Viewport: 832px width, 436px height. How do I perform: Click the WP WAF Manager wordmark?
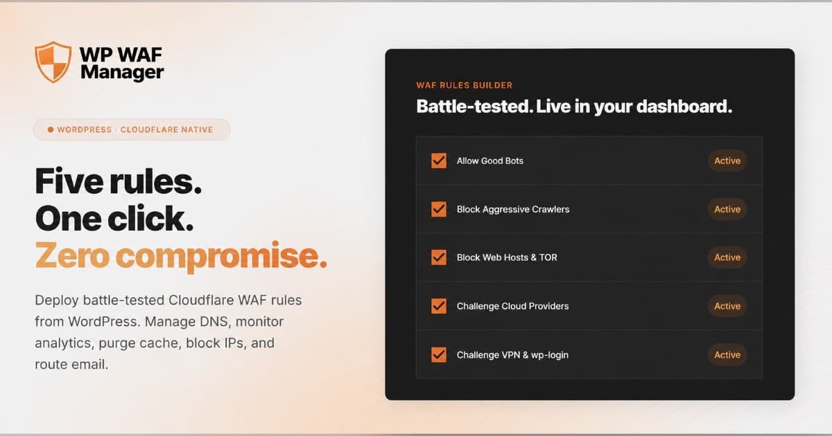click(x=122, y=63)
